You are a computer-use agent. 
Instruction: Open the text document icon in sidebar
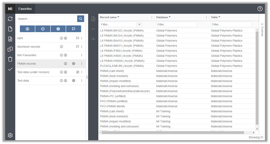(x=10, y=39)
